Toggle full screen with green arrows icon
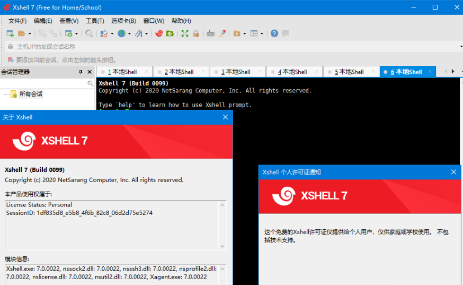This screenshot has height=285, width=463. click(185, 33)
